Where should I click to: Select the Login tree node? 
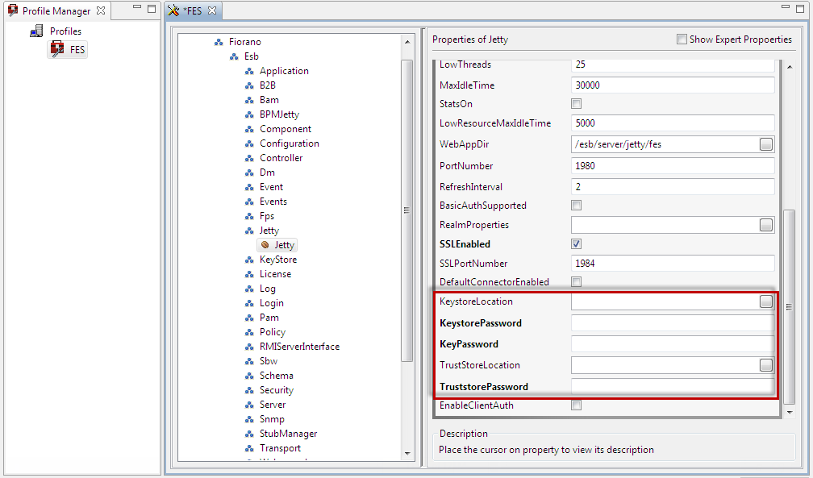pyautogui.click(x=272, y=303)
